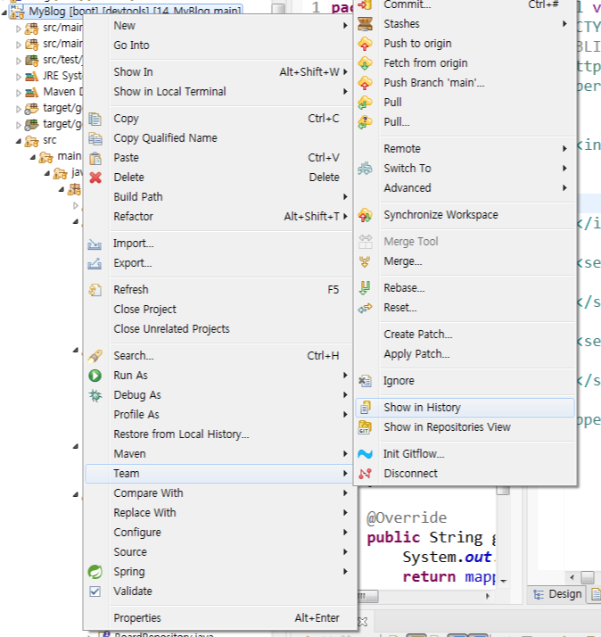
Task: Click the Export icon
Action: pos(95,263)
